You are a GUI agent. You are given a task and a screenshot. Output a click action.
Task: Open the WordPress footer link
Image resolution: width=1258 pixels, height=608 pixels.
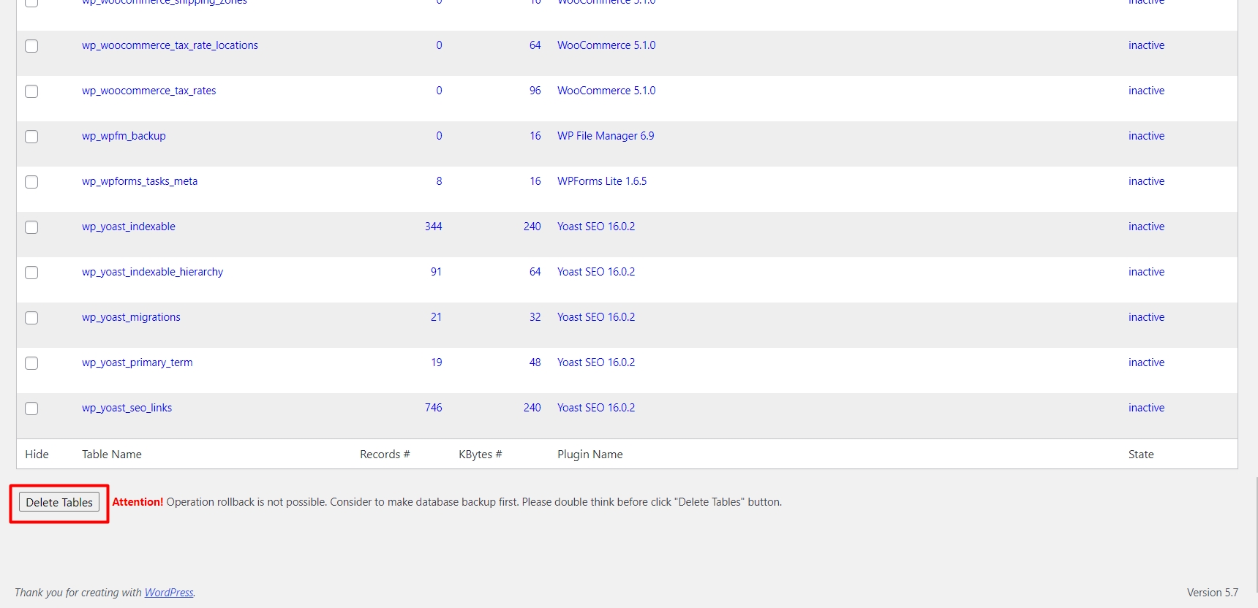(169, 593)
